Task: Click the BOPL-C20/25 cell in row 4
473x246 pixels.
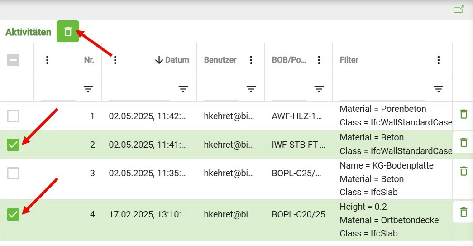Action: [x=299, y=214]
